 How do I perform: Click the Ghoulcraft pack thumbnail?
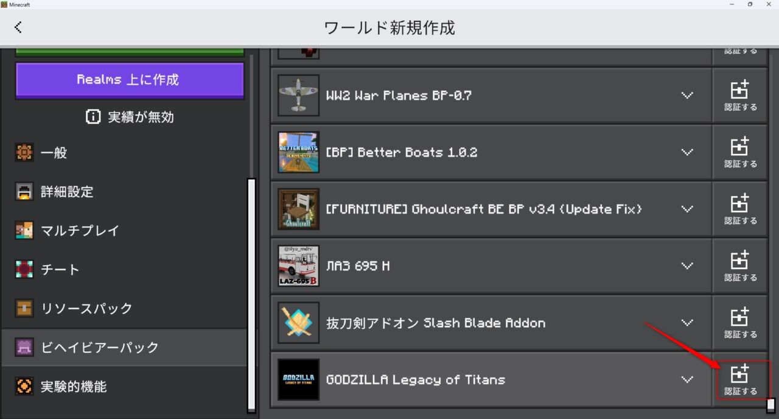tap(299, 209)
